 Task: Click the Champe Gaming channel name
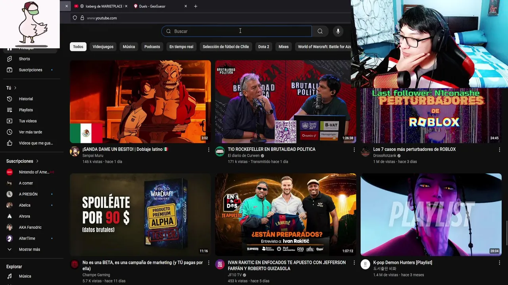[96, 275]
